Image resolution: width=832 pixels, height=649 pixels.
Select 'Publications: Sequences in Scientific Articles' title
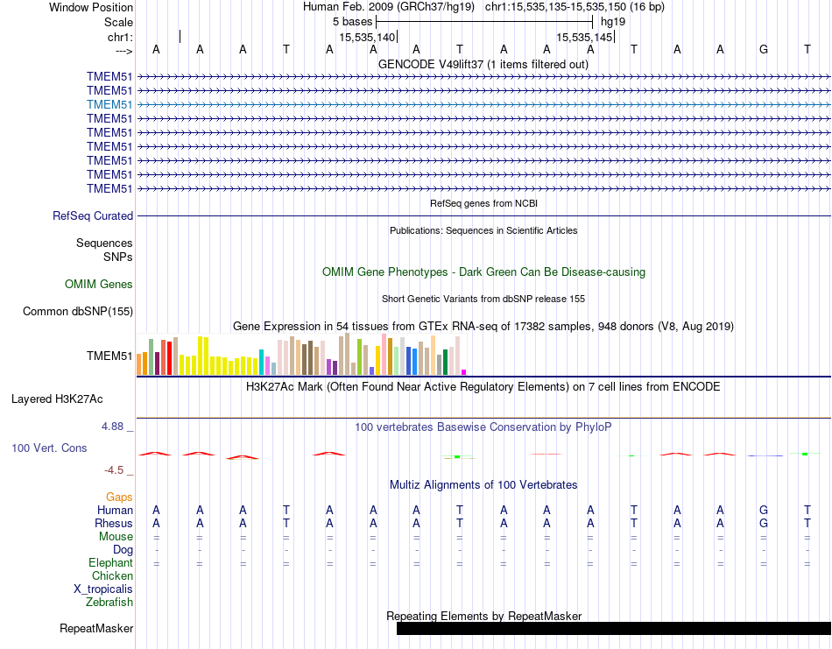click(x=483, y=230)
